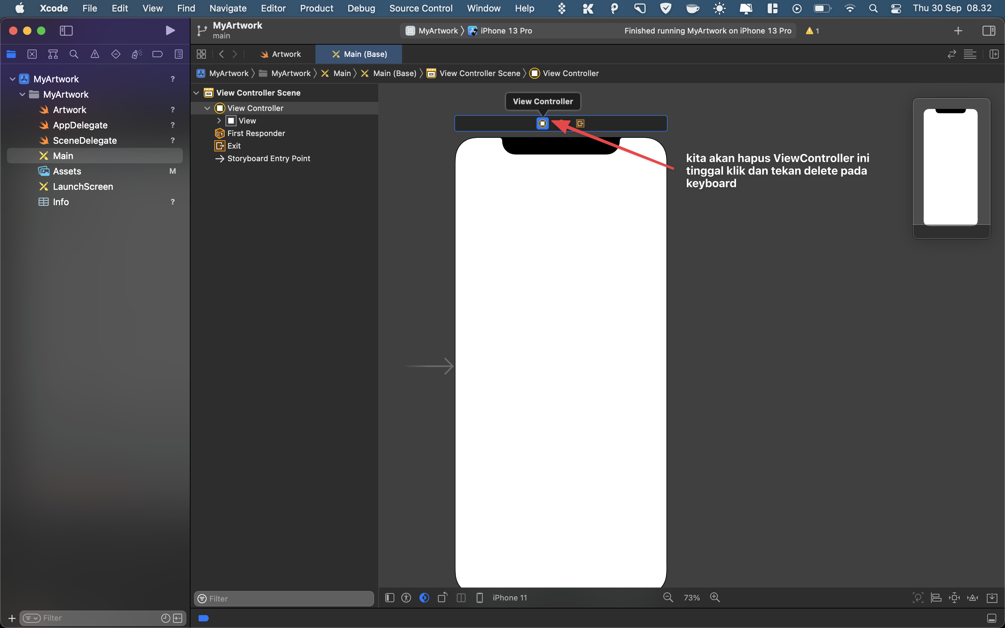Add an editor on the right
This screenshot has width=1005, height=628.
[994, 54]
